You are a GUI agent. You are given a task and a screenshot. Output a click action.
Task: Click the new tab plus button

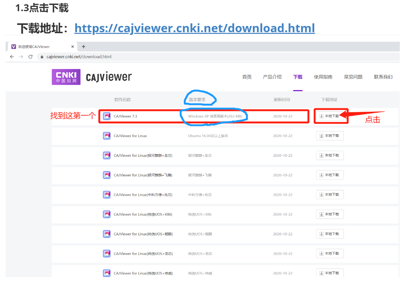pos(83,46)
